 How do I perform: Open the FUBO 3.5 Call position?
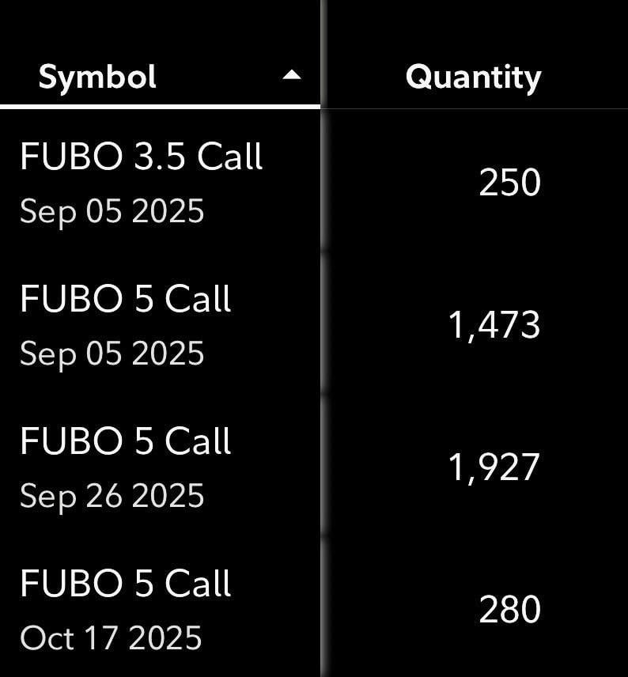142,156
